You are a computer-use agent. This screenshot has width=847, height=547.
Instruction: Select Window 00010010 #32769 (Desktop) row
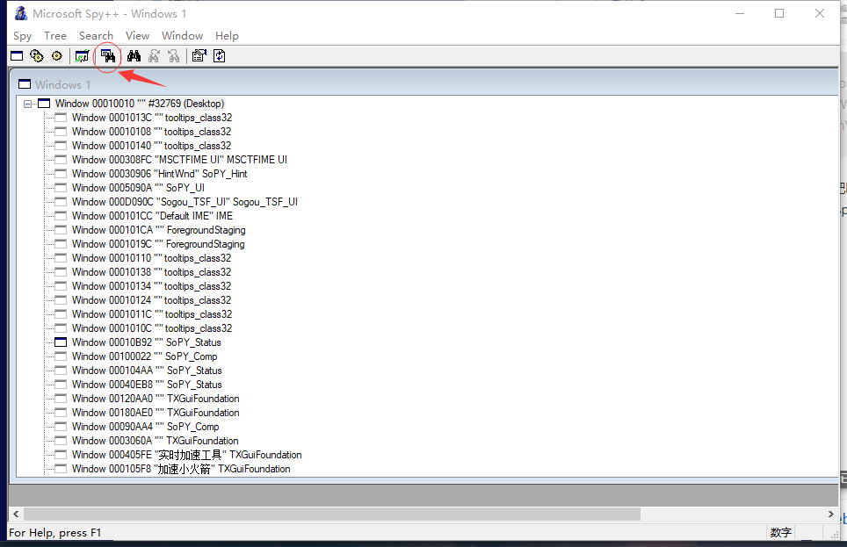[140, 104]
